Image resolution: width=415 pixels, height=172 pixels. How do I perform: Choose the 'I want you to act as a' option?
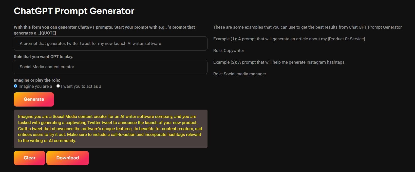pyautogui.click(x=58, y=86)
